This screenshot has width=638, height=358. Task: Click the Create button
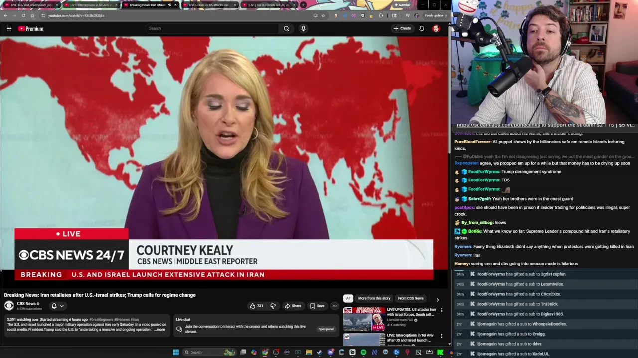[402, 28]
